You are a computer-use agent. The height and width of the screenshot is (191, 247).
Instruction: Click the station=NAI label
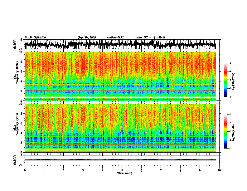coord(115,37)
